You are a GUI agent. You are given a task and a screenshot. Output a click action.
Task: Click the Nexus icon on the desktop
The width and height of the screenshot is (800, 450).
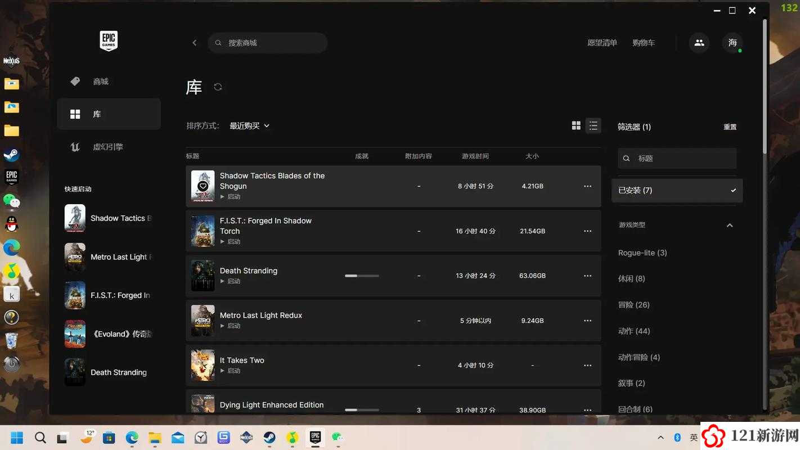pos(11,61)
